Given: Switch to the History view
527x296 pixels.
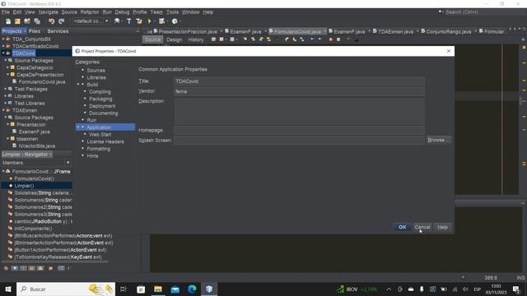Looking at the screenshot, I should point(196,39).
